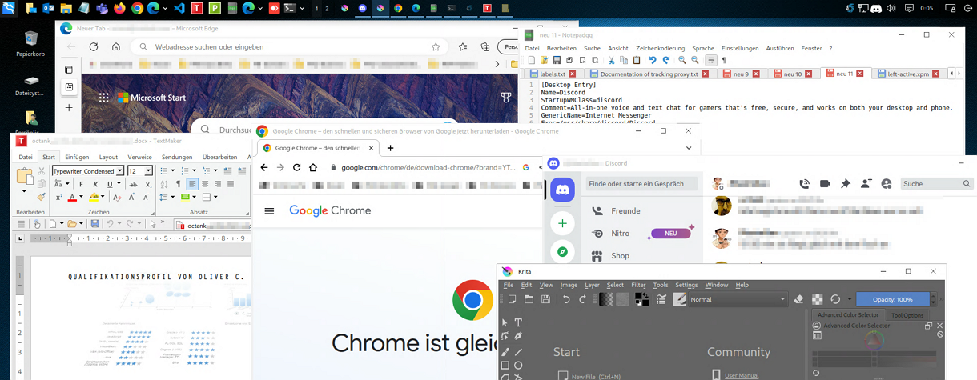Click Discord's Finde oder starte ein Gespräch field
The height and width of the screenshot is (380, 977).
641,183
